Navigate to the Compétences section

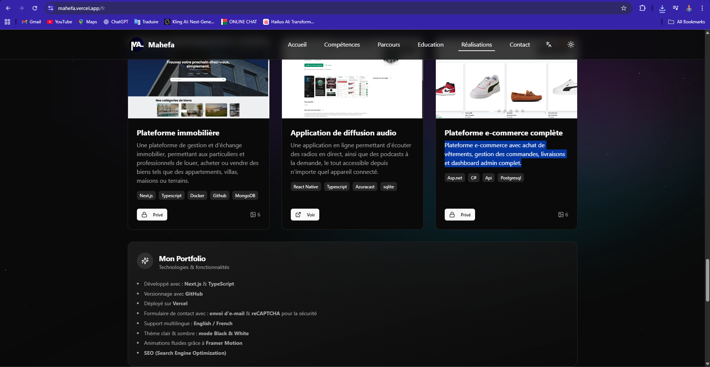(342, 44)
